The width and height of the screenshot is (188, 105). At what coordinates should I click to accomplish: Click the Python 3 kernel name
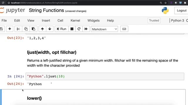(177, 20)
